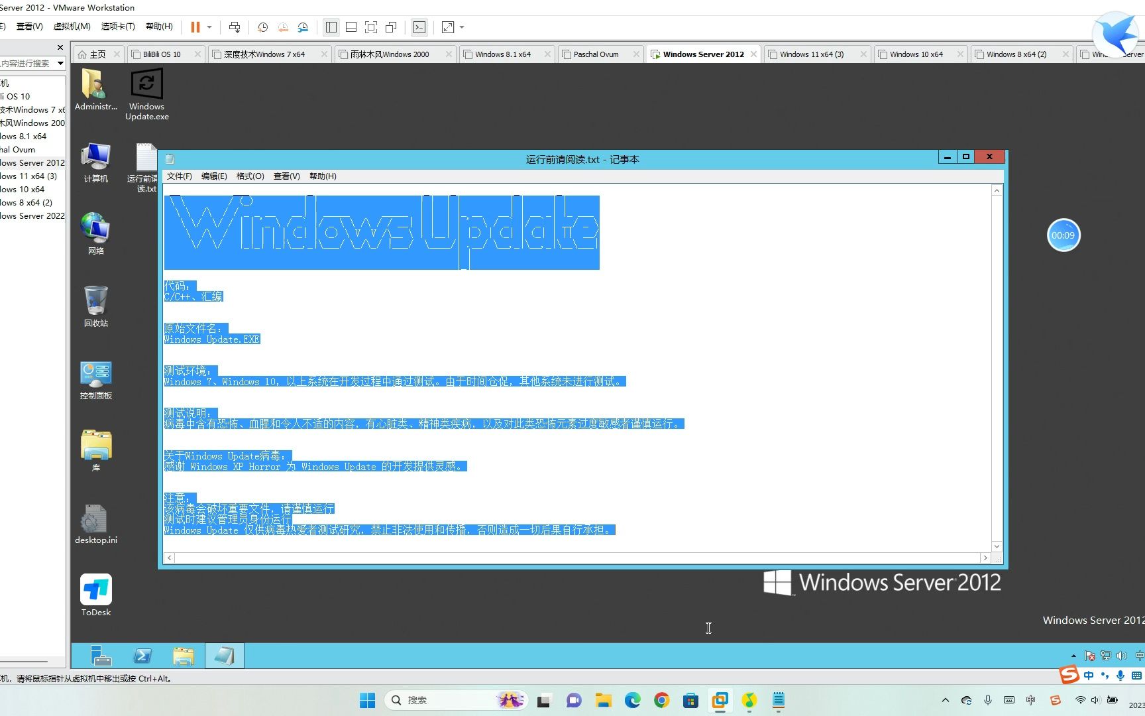
Task: Open Notepad's 文件(F) menu
Action: pos(179,176)
